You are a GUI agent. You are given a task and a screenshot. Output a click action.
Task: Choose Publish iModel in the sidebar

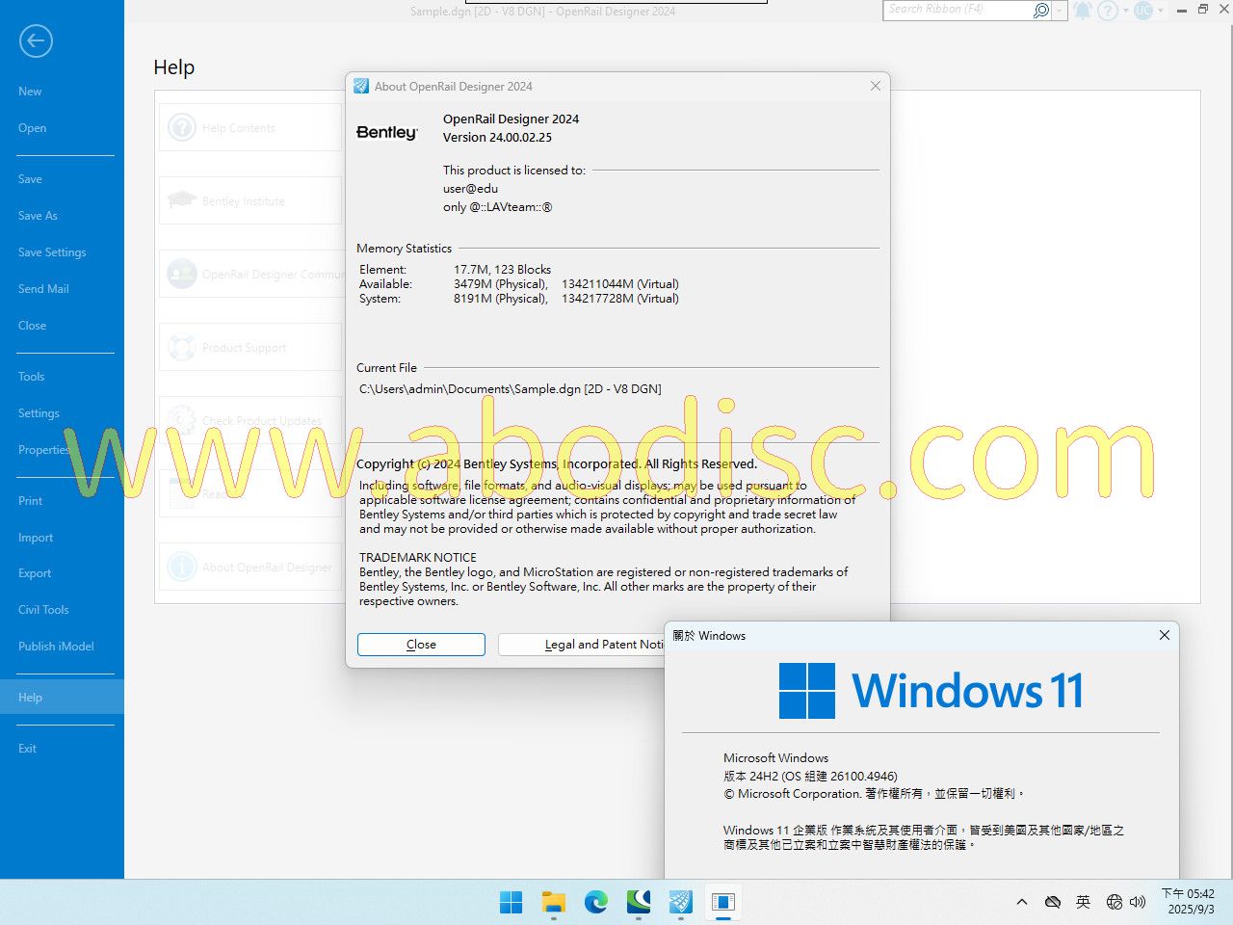click(x=56, y=647)
